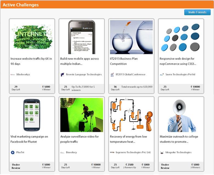Open the megaphone man thumbnail
Image resolution: width=214 pixels, height=175 pixels.
tap(182, 116)
